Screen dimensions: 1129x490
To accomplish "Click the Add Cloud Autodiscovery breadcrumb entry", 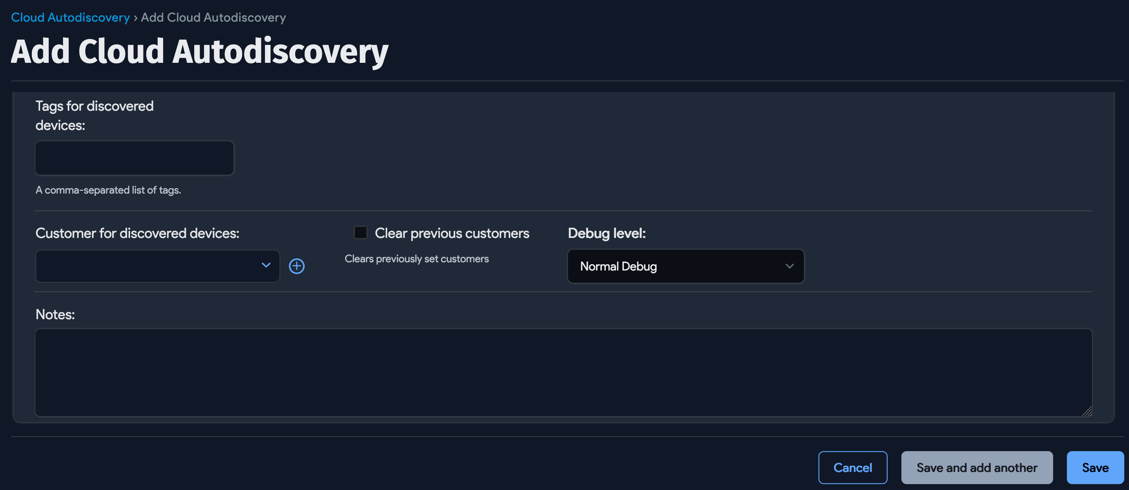I will click(x=213, y=17).
